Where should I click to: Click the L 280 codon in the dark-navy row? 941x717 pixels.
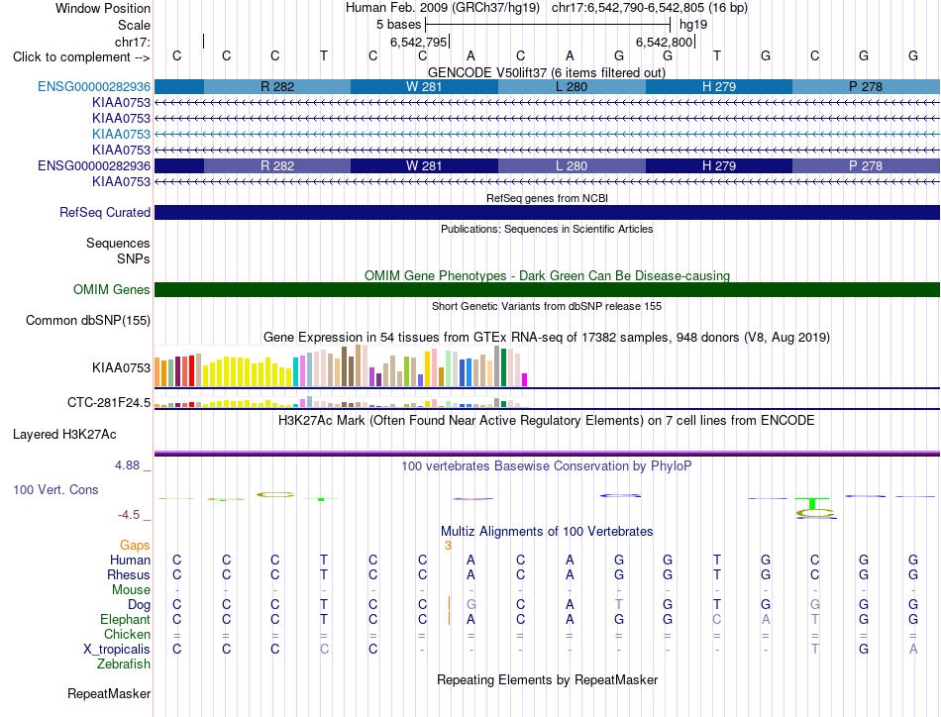tap(572, 165)
